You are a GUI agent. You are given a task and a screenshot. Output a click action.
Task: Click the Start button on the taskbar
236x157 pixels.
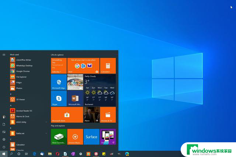tap(4, 154)
